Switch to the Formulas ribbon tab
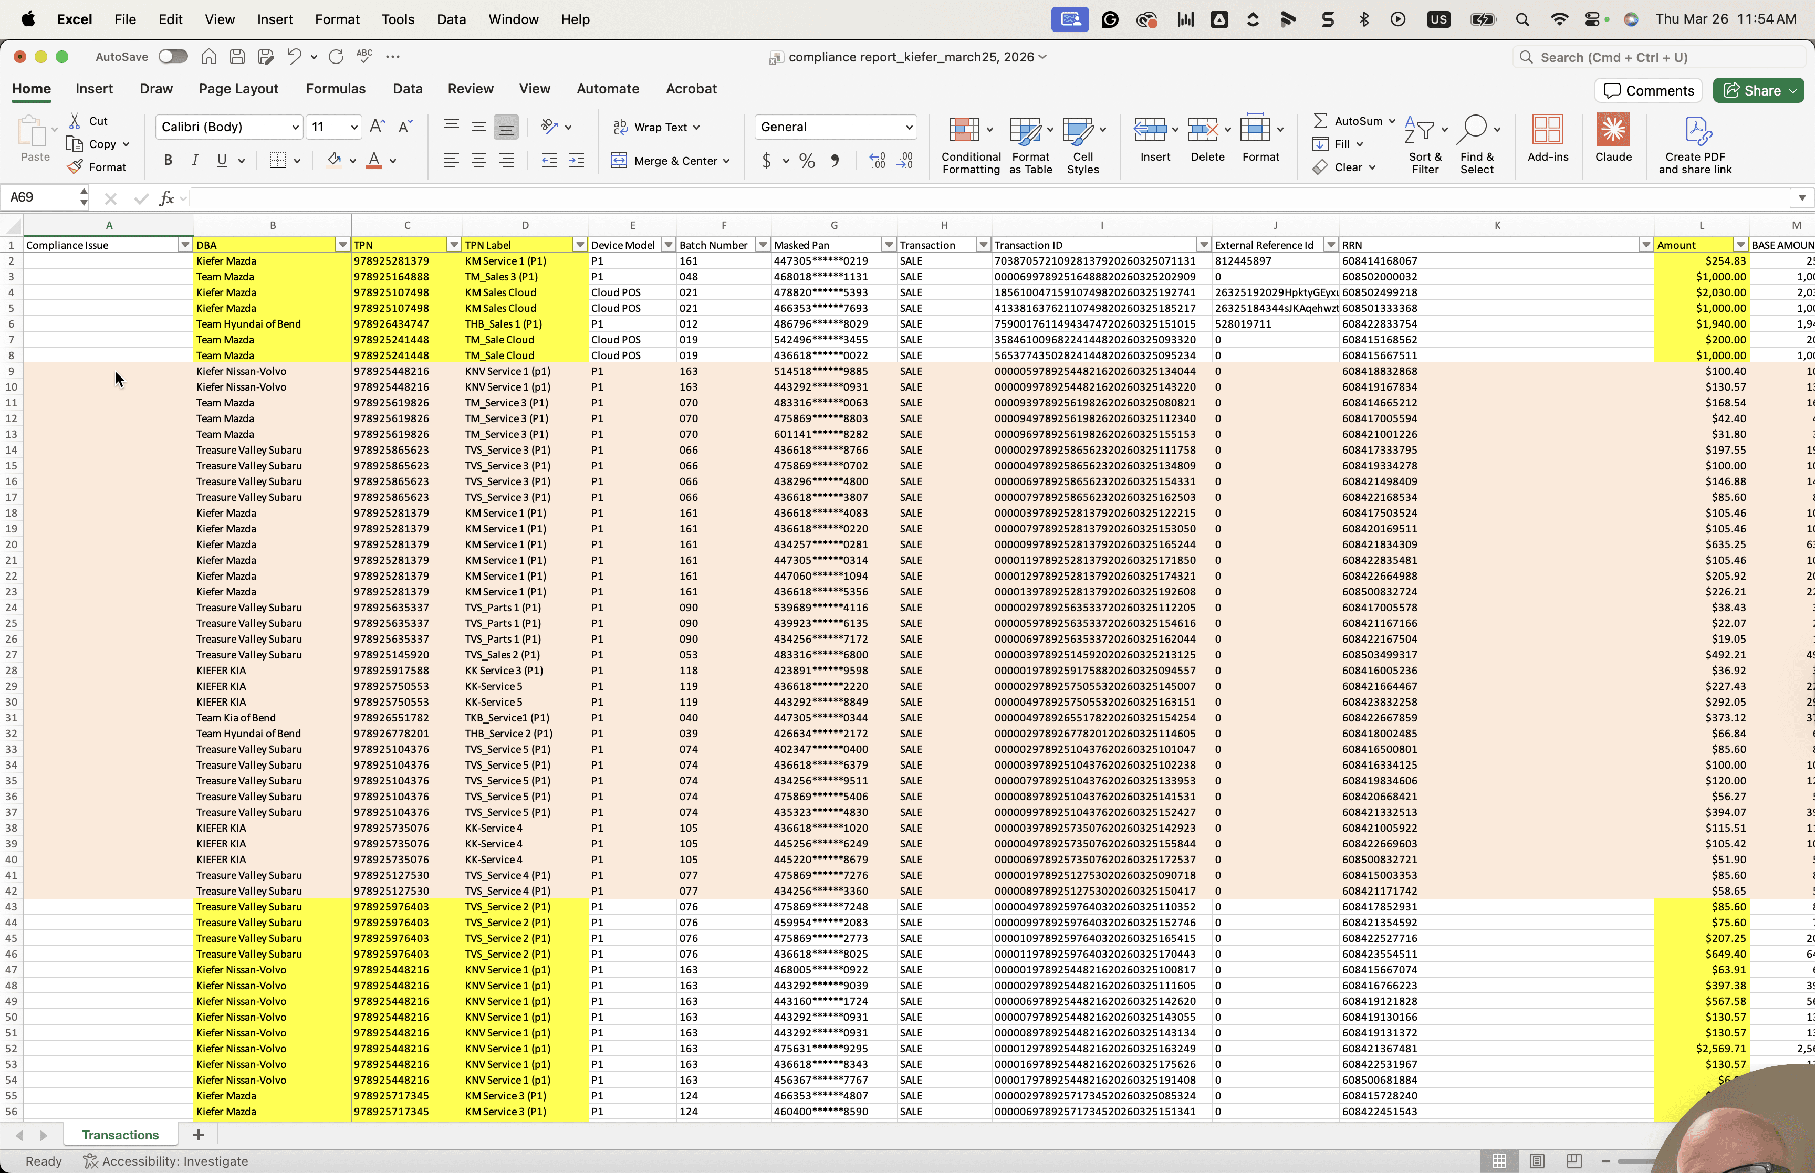The width and height of the screenshot is (1815, 1173). (335, 88)
